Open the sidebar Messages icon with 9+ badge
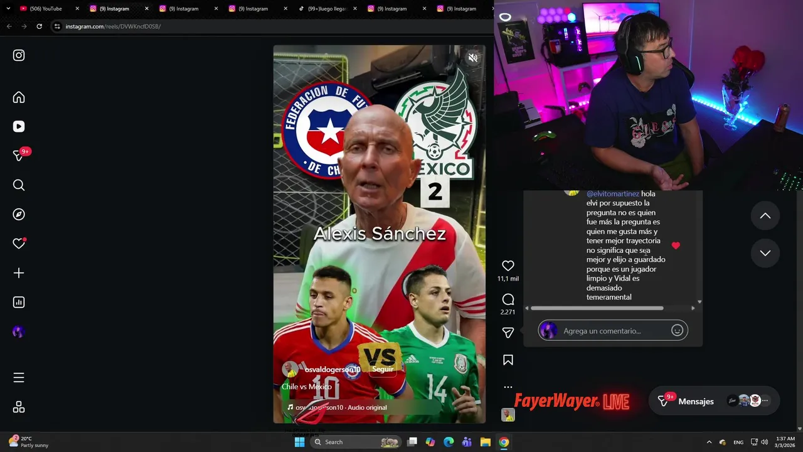The height and width of the screenshot is (452, 803). (20, 155)
